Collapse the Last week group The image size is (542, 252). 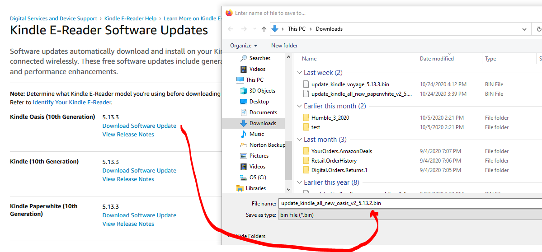tap(299, 73)
